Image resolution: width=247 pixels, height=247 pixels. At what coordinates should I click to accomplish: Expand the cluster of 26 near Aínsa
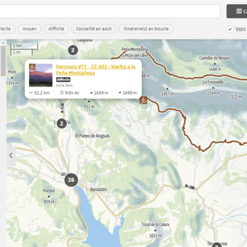71,180
